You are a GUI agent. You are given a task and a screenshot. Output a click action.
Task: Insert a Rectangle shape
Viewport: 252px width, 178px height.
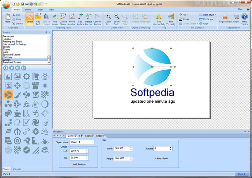(x=206, y=19)
